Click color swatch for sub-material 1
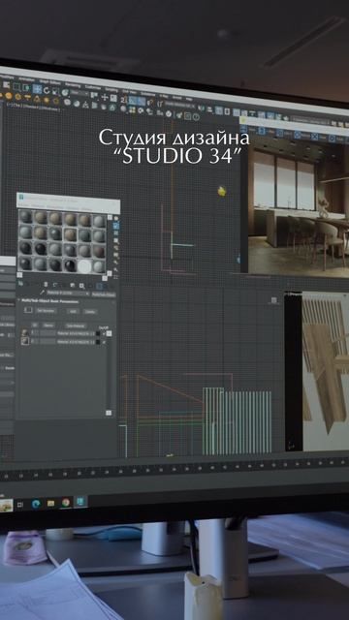The width and height of the screenshot is (349, 620). (x=98, y=333)
